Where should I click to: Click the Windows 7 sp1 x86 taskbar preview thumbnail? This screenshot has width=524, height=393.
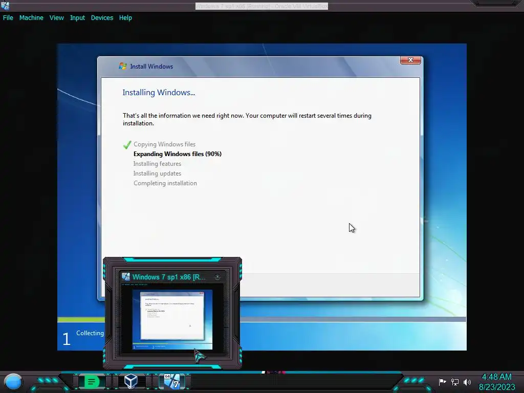tap(172, 319)
